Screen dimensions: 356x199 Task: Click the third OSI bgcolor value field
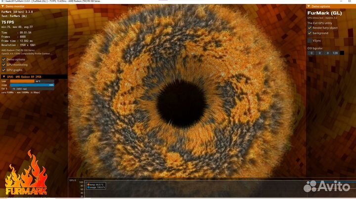click(x=327, y=53)
